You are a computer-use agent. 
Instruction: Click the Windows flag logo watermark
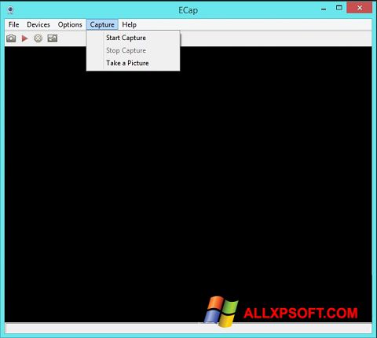221,311
